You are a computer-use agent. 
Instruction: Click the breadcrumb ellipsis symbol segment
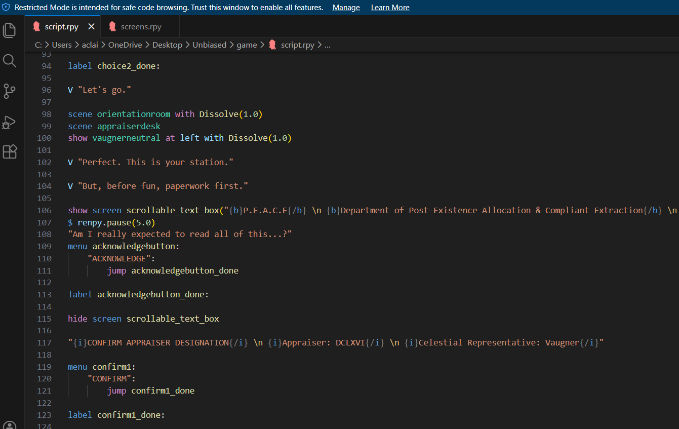pos(327,45)
